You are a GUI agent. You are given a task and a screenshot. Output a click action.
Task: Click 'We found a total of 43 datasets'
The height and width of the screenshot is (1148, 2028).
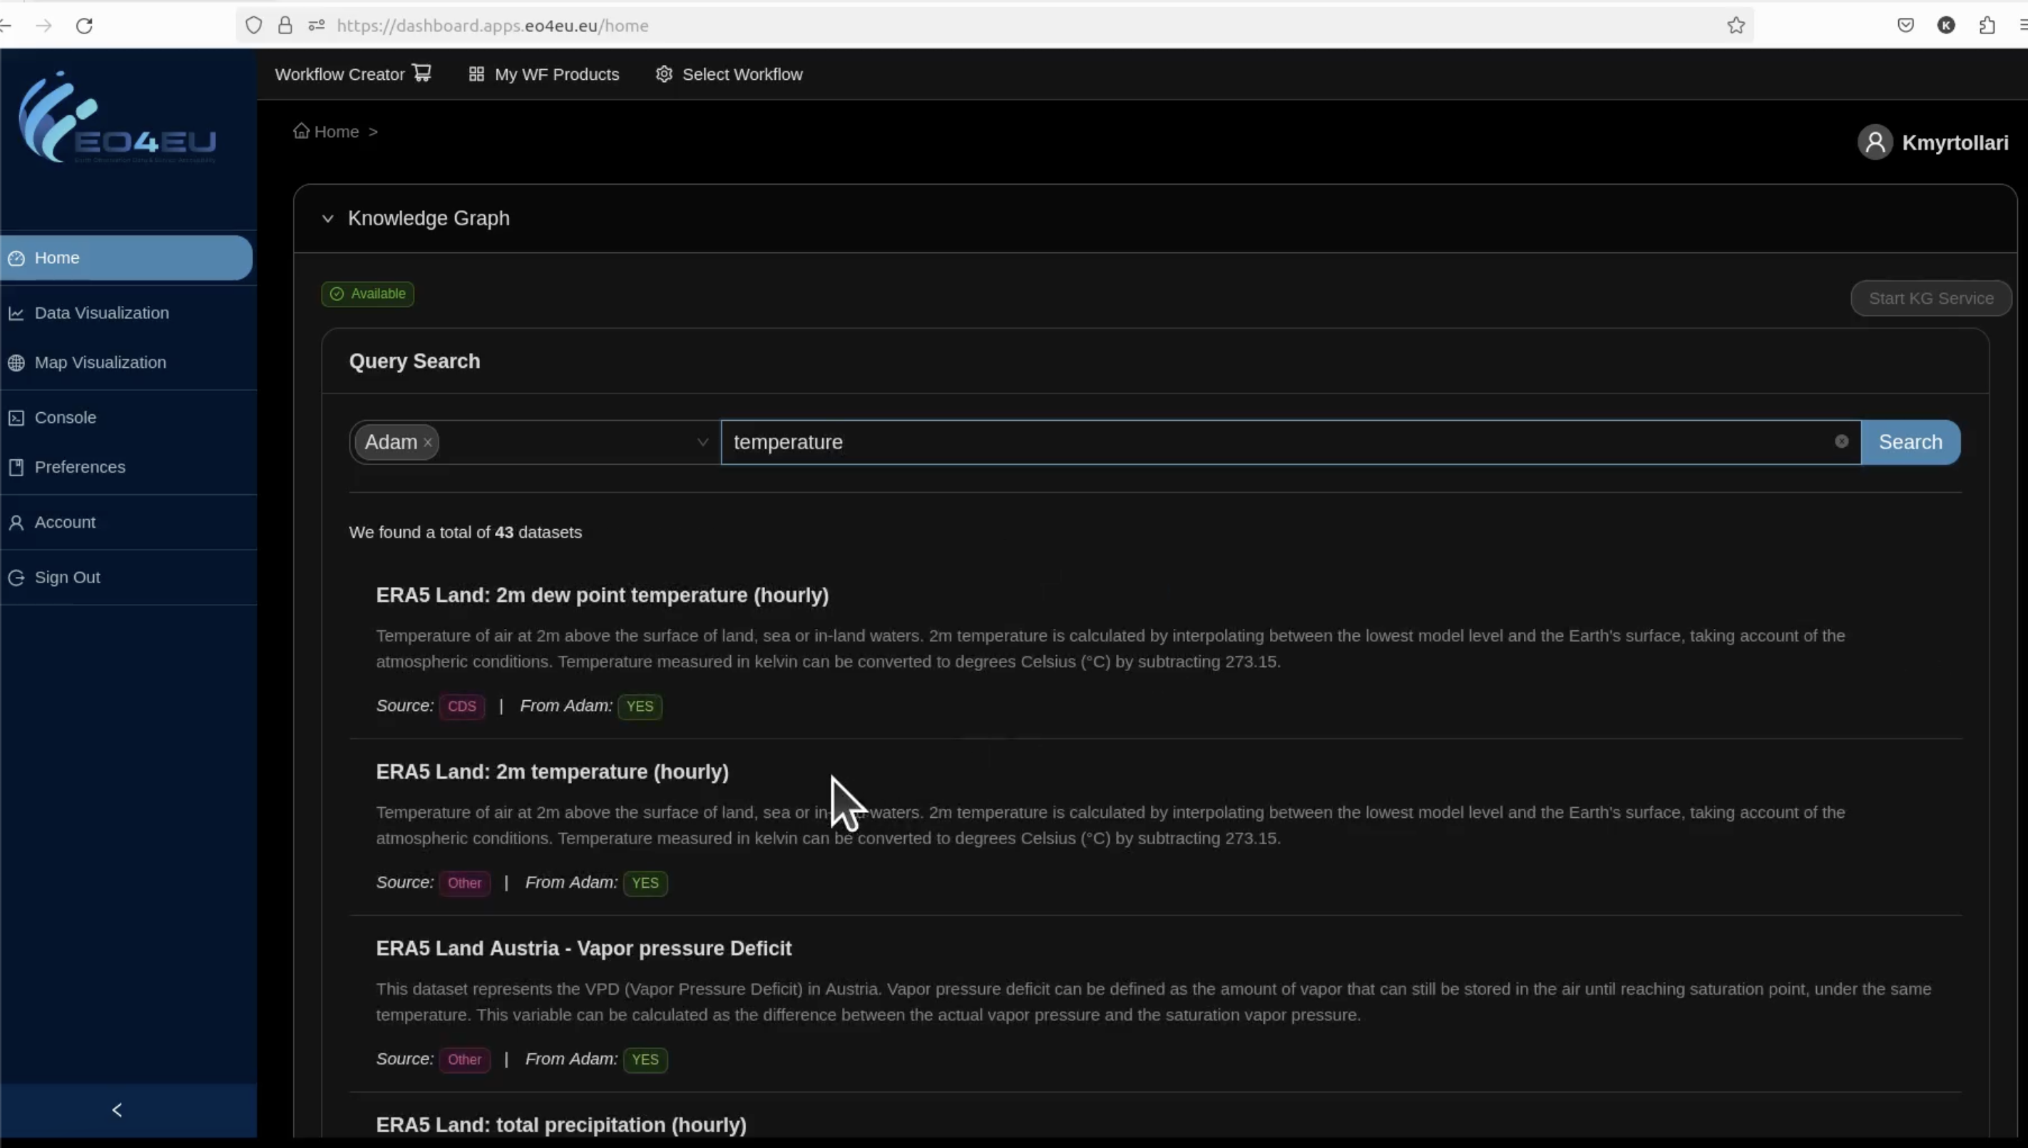pos(465,533)
